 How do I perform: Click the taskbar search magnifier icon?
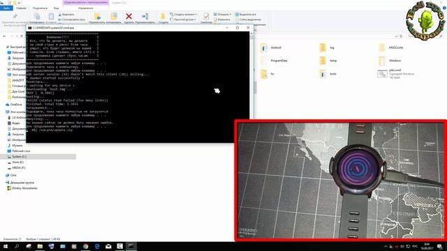coord(17,246)
